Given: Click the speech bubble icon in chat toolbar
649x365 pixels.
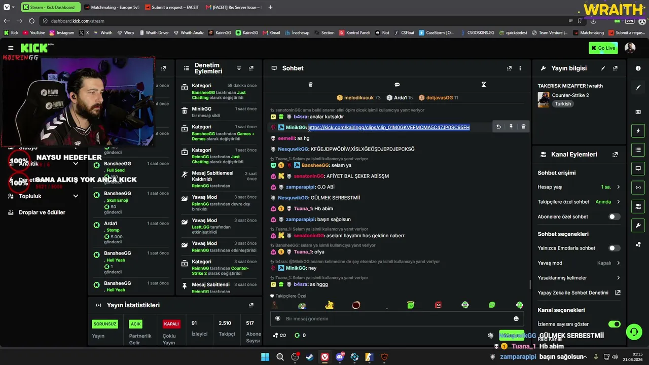Looking at the screenshot, I should (x=397, y=85).
